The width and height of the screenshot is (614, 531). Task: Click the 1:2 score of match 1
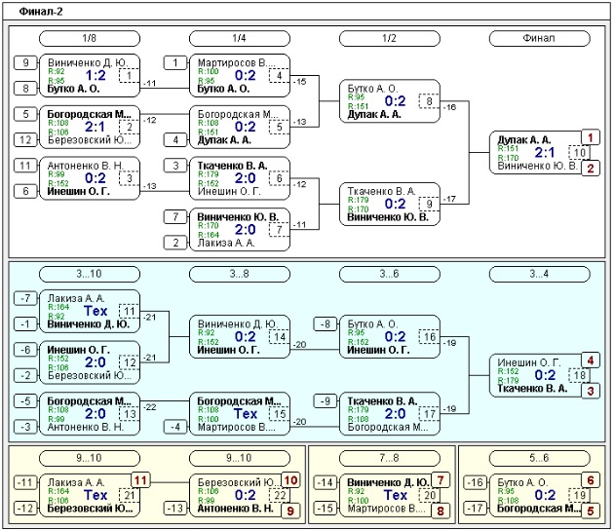pyautogui.click(x=96, y=75)
